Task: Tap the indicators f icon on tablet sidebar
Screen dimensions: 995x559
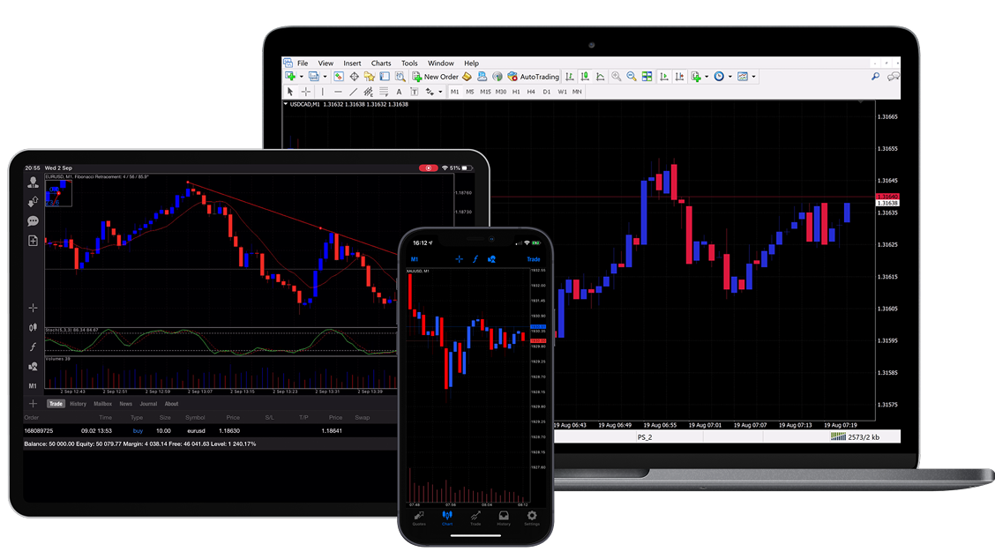Action: click(33, 347)
